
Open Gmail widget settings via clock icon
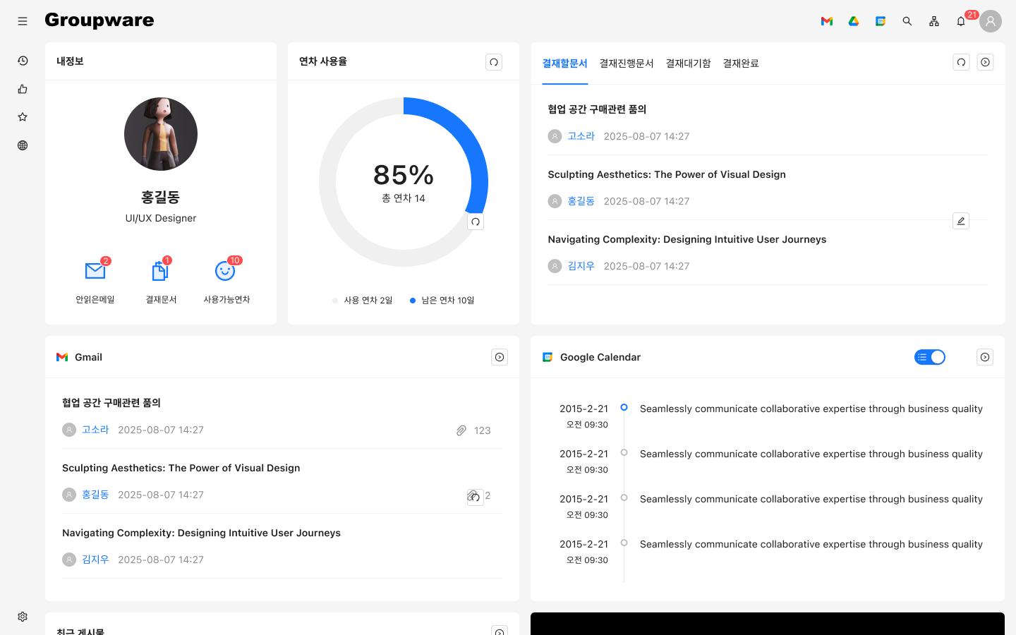pos(500,357)
